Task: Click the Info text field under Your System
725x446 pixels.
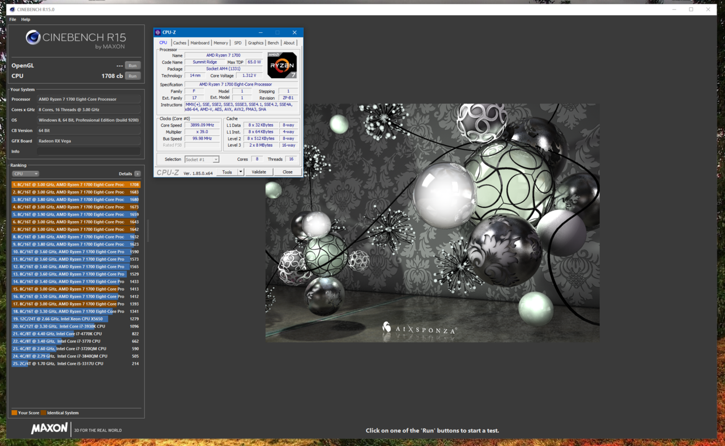Action: pos(89,151)
